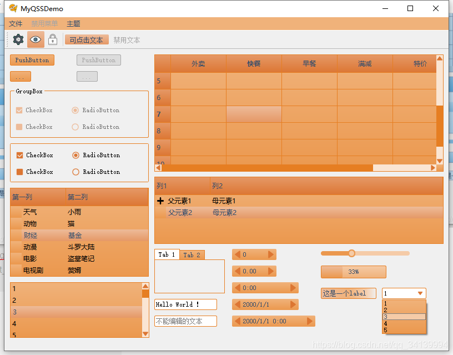453x355 pixels.
Task: Click the GroupBox selected disabled RadioButton
Action: pyautogui.click(x=75, y=110)
